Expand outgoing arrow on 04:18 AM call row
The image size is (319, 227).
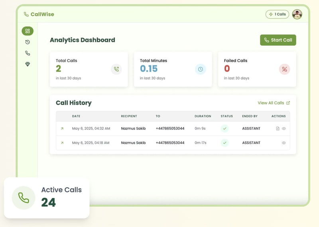coord(62,143)
